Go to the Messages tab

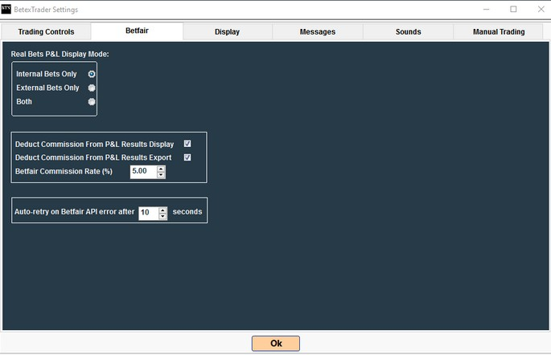[317, 32]
